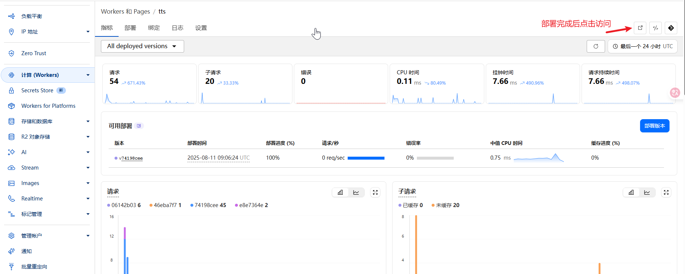Click the Secrets Store lock icon
685x274 pixels.
pyautogui.click(x=11, y=90)
